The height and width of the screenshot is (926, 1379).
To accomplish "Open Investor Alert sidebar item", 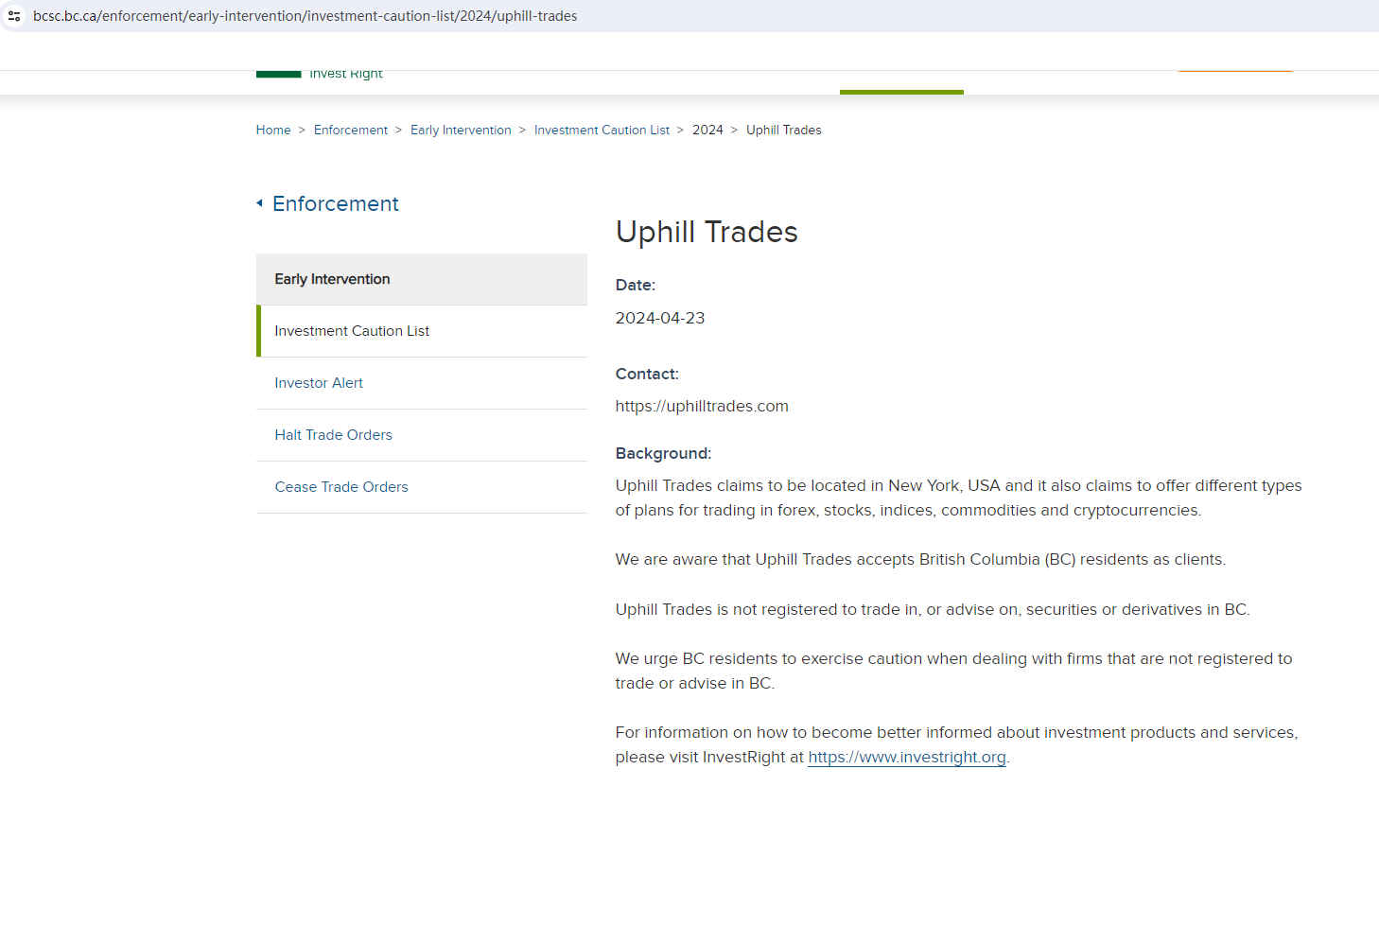I will 319,383.
